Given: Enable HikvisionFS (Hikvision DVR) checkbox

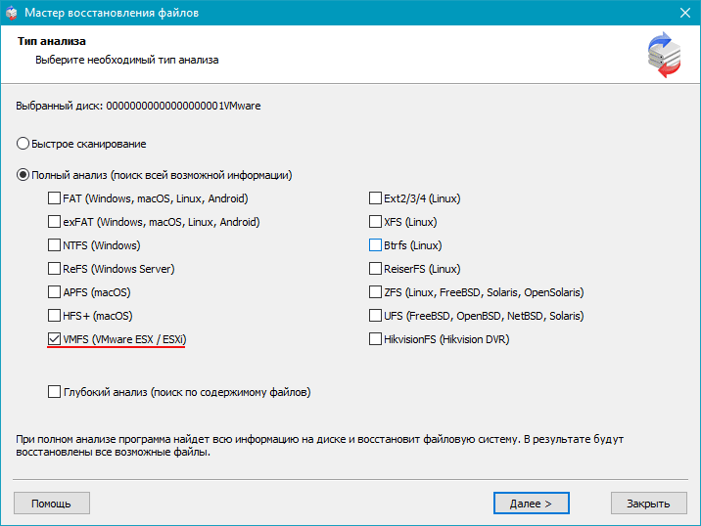Looking at the screenshot, I should coord(375,339).
